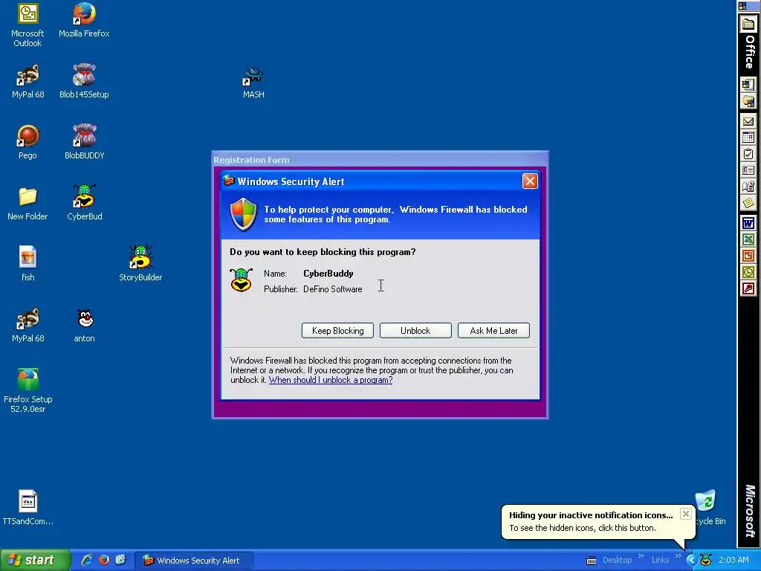This screenshot has width=761, height=571.
Task: Select the CyberBud desktop shortcut
Action: (x=85, y=203)
